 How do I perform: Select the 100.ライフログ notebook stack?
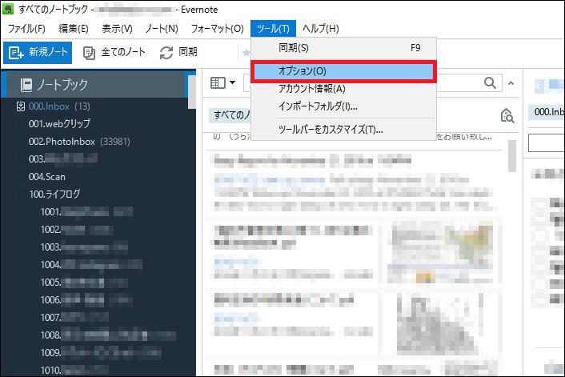(54, 195)
